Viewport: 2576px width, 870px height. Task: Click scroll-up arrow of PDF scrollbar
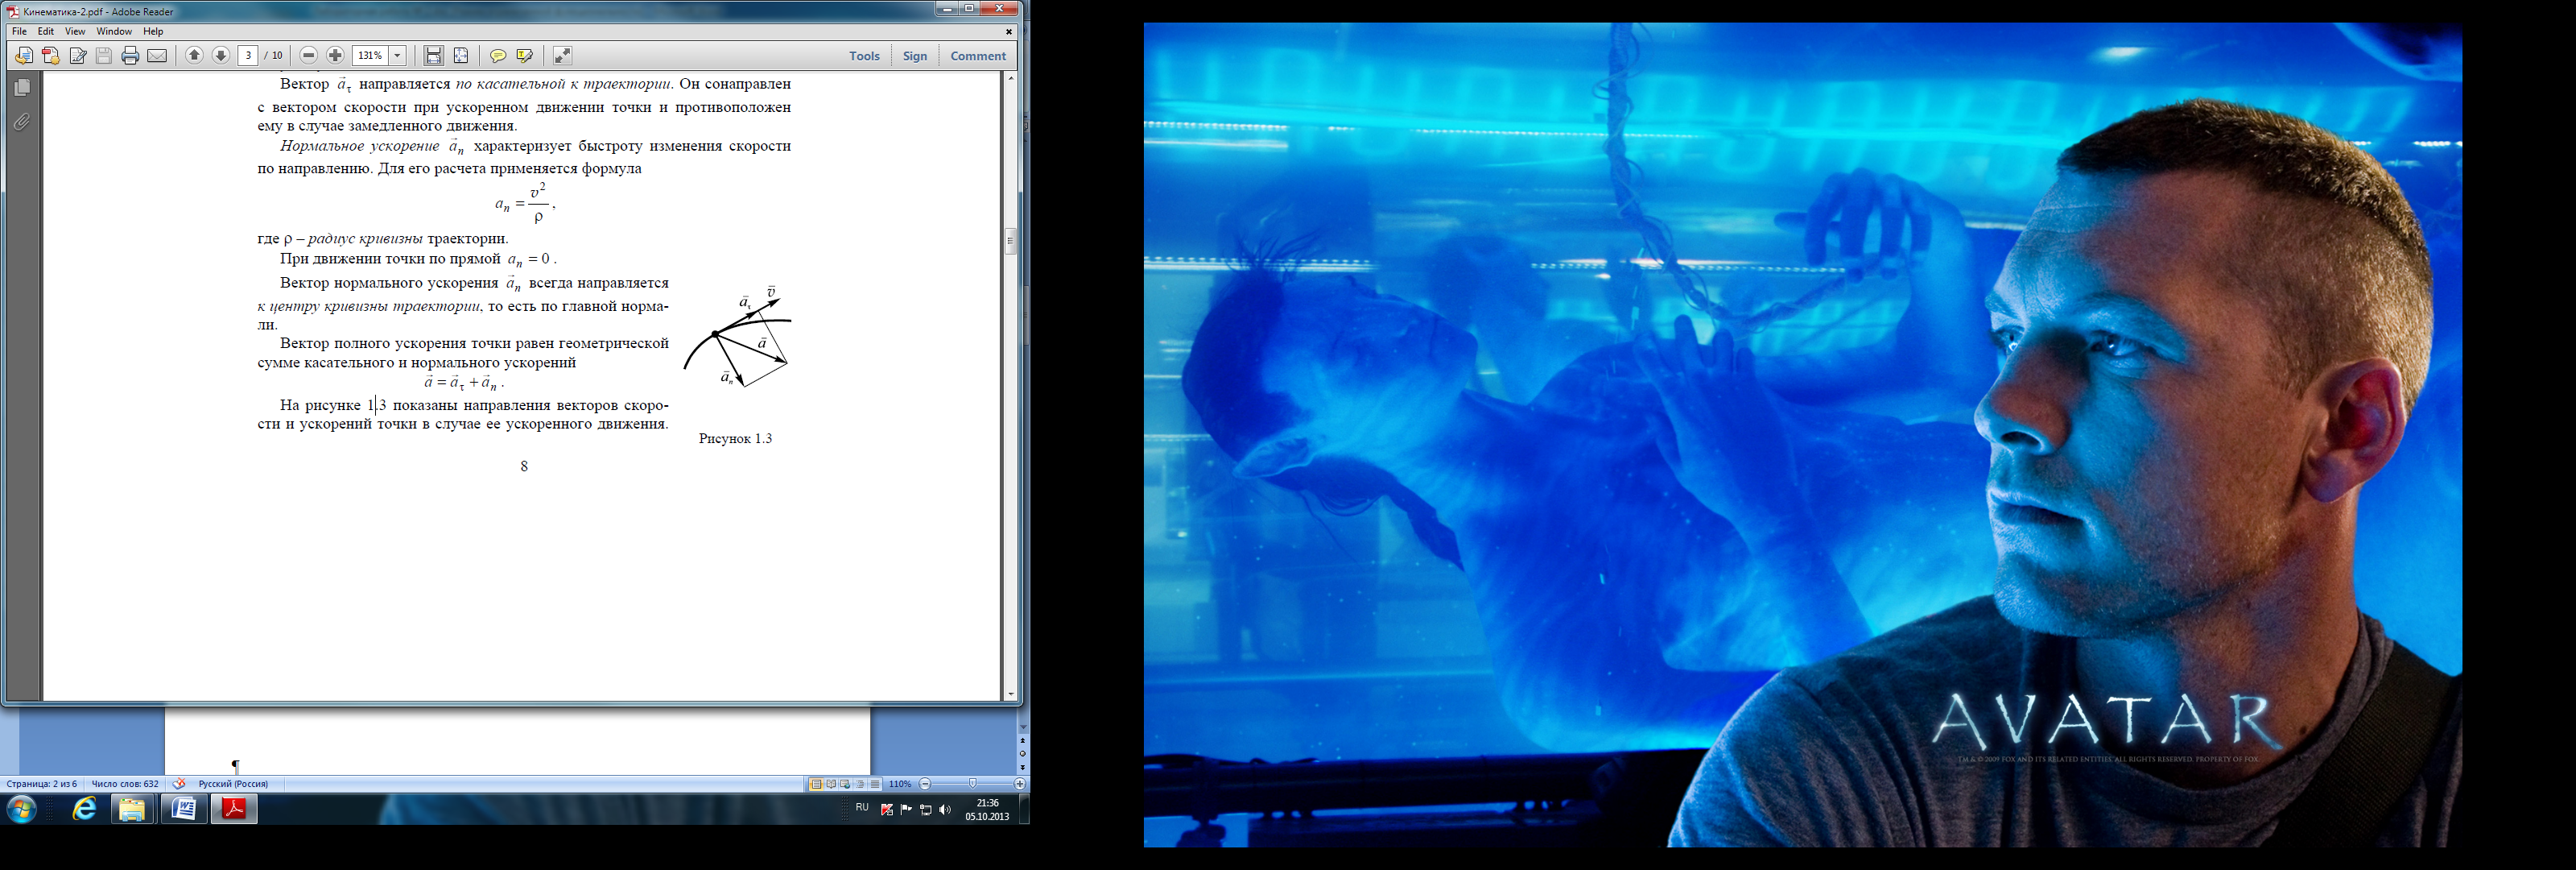point(1011,78)
